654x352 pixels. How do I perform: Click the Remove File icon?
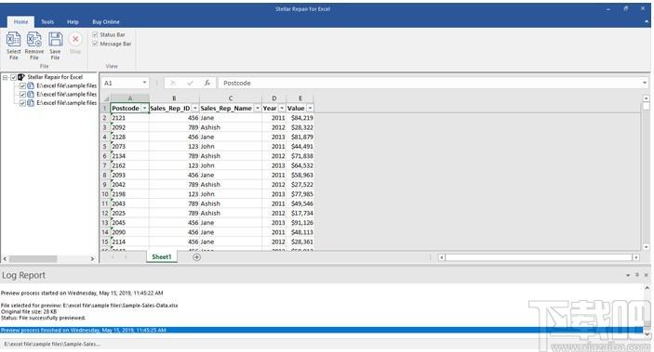coord(34,40)
